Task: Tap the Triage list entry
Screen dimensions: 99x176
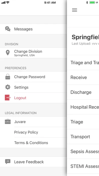Action: click(x=83, y=122)
